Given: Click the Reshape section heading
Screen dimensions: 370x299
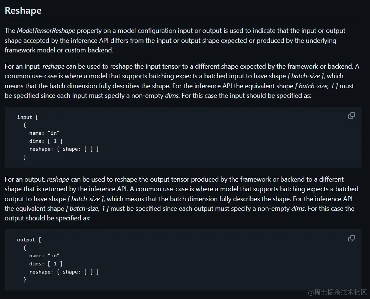Looking at the screenshot, I should coord(23,11).
